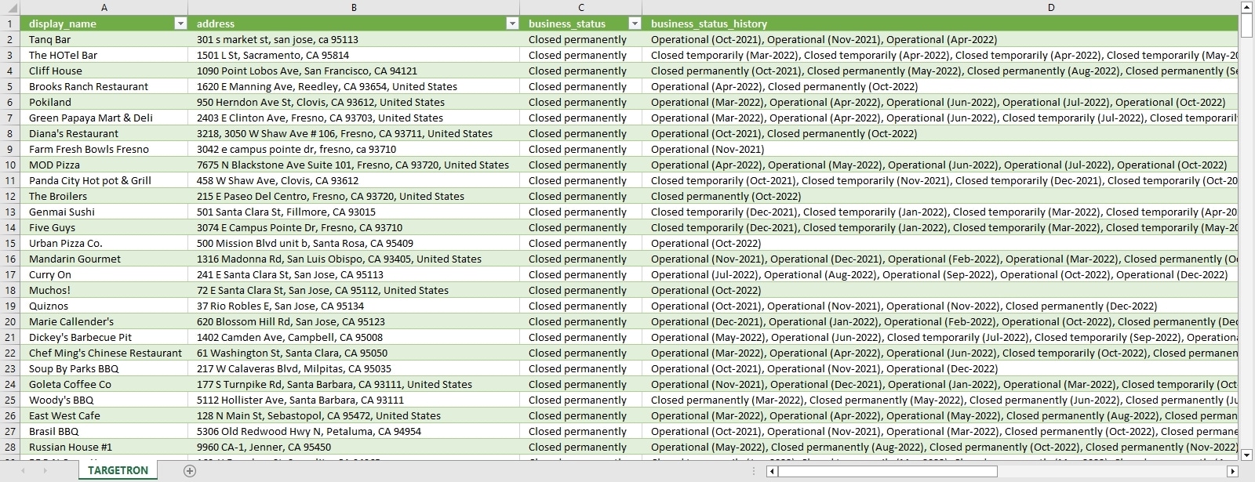
Task: Select The Broilers cell
Action: click(104, 196)
